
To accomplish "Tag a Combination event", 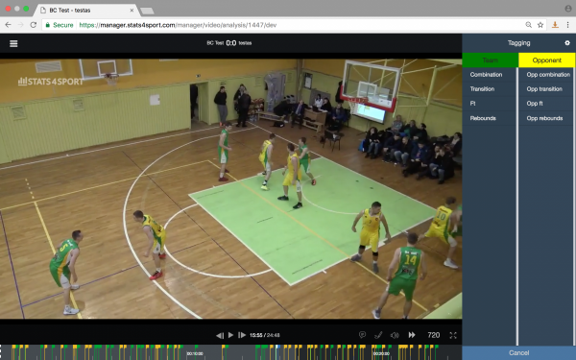I will click(490, 75).
